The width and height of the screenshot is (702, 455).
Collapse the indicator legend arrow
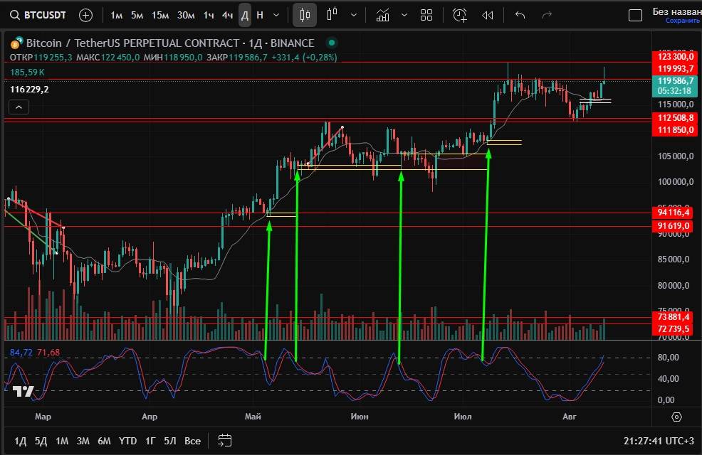19,107
